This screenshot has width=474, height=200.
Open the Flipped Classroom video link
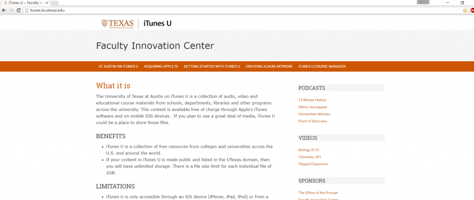pos(313,164)
